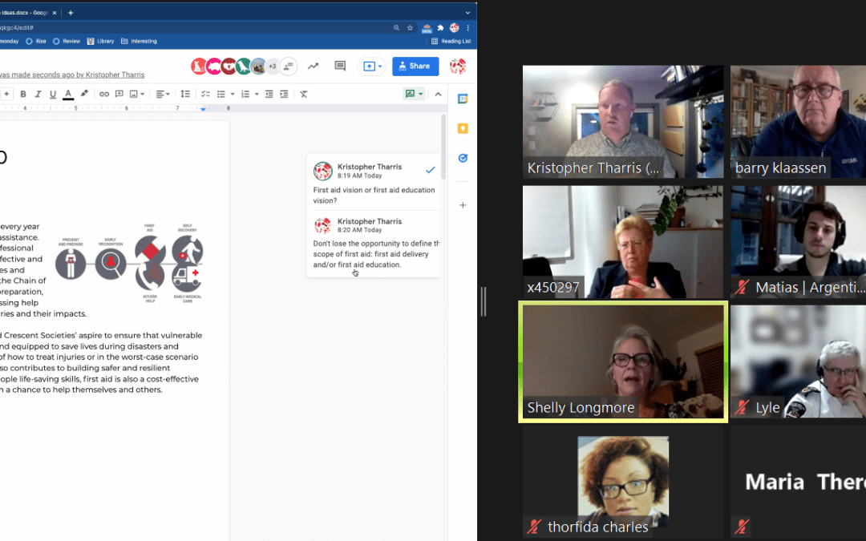Open the browser extensions puzzle icon

click(x=440, y=27)
